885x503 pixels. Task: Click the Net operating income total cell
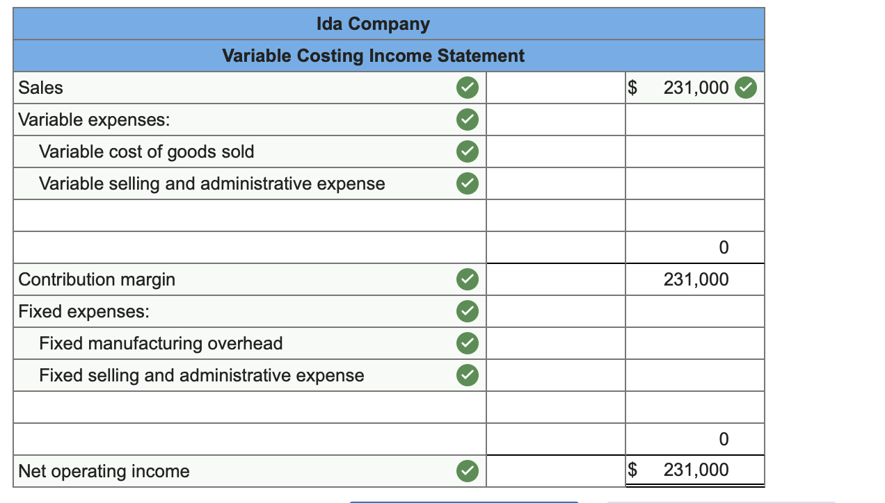point(695,471)
